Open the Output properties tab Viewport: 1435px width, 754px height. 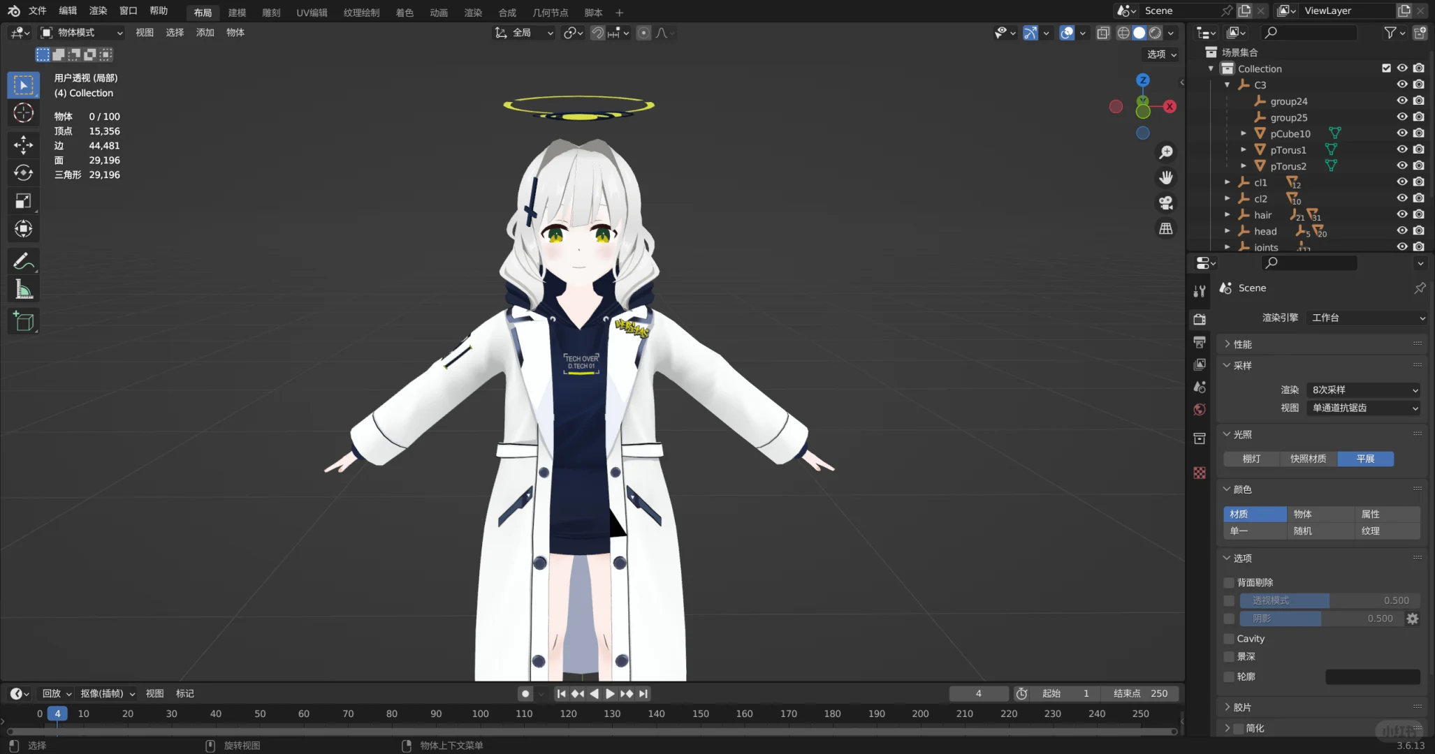point(1200,342)
